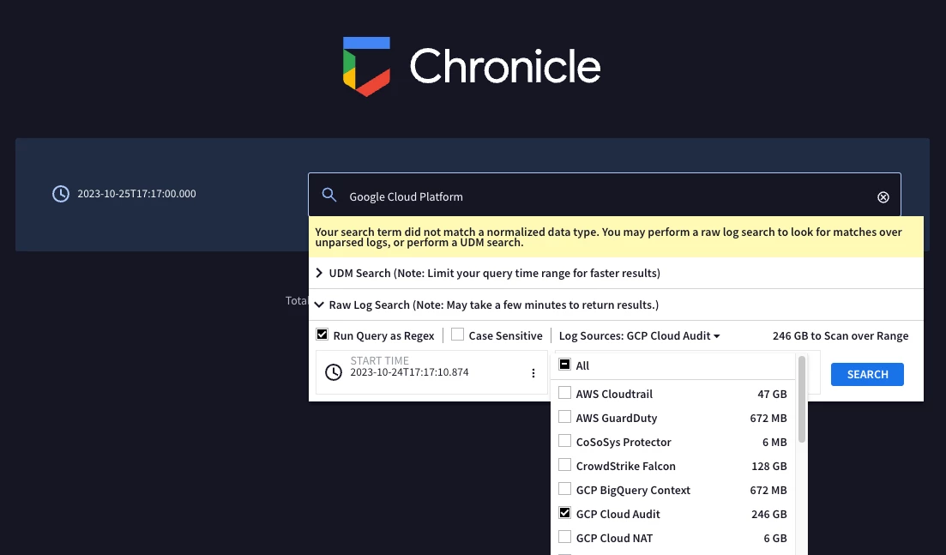Check the AWS Cloudtrail source

point(564,393)
